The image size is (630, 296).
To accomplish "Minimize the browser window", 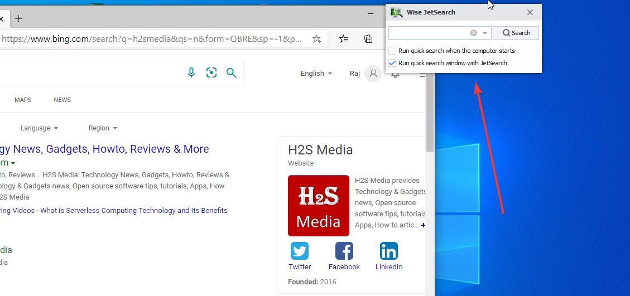I will [x=371, y=14].
